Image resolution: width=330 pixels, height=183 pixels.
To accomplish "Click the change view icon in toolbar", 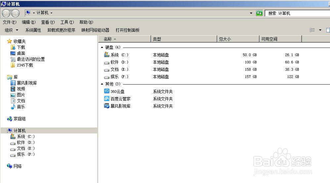I will tap(312, 30).
